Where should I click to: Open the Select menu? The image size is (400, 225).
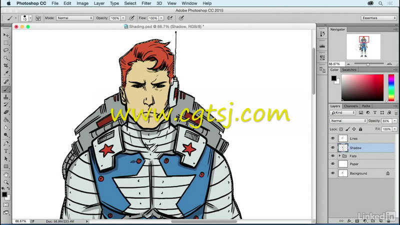click(130, 3)
